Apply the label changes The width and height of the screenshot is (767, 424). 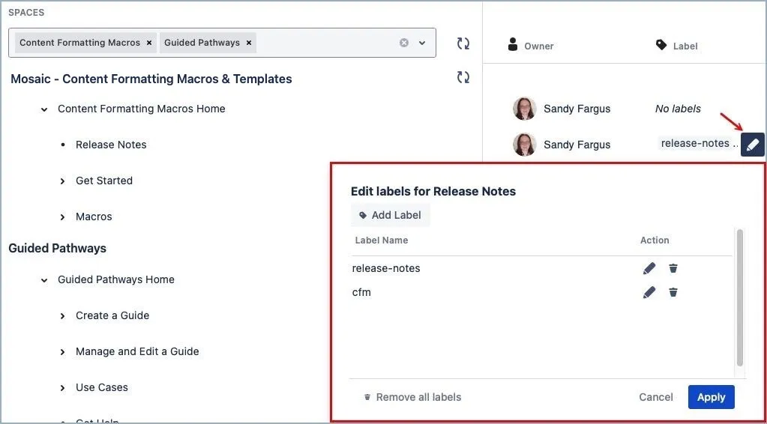[712, 397]
